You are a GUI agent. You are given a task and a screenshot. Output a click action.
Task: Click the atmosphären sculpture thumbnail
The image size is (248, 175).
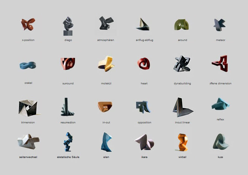point(106,26)
